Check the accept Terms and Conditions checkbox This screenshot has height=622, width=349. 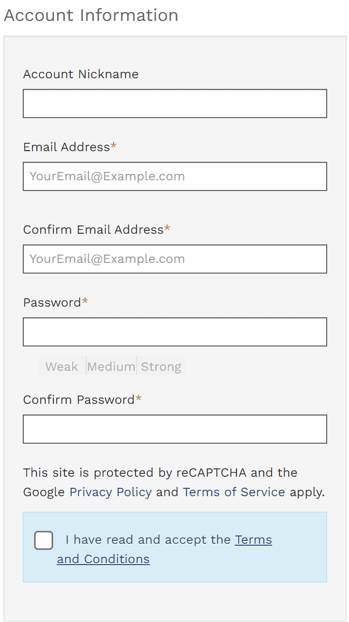pos(44,540)
